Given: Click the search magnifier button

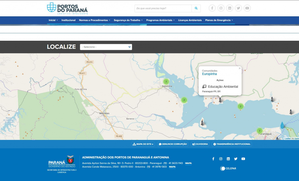Looking at the screenshot, I should click(x=196, y=8).
